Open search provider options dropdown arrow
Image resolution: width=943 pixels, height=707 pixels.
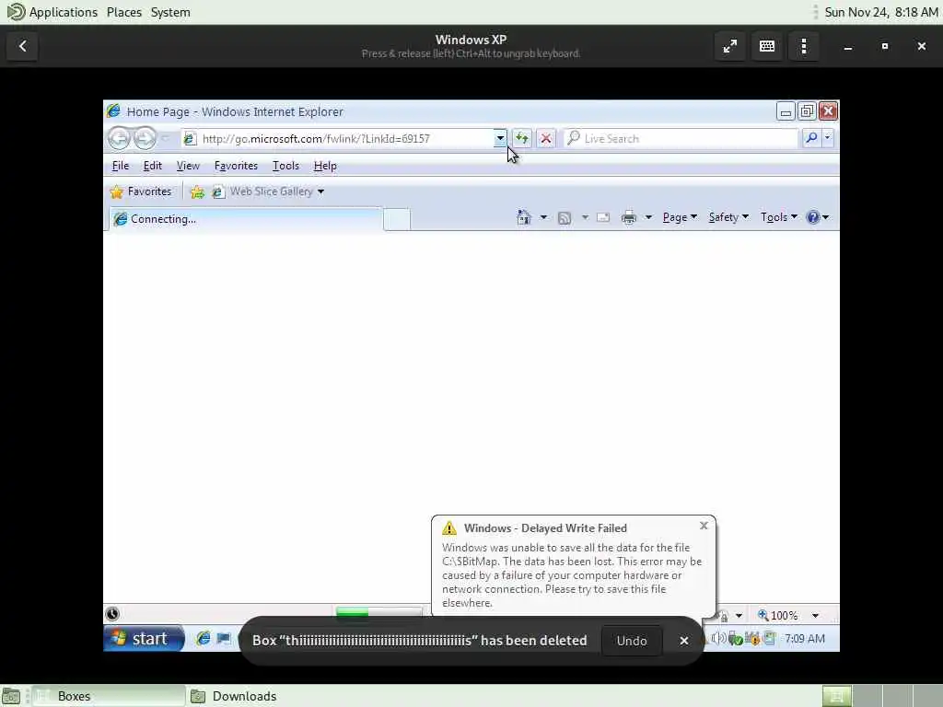pos(828,138)
